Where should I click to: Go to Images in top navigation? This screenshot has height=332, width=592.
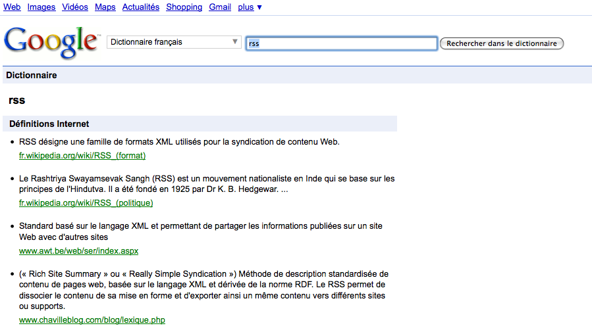[41, 7]
